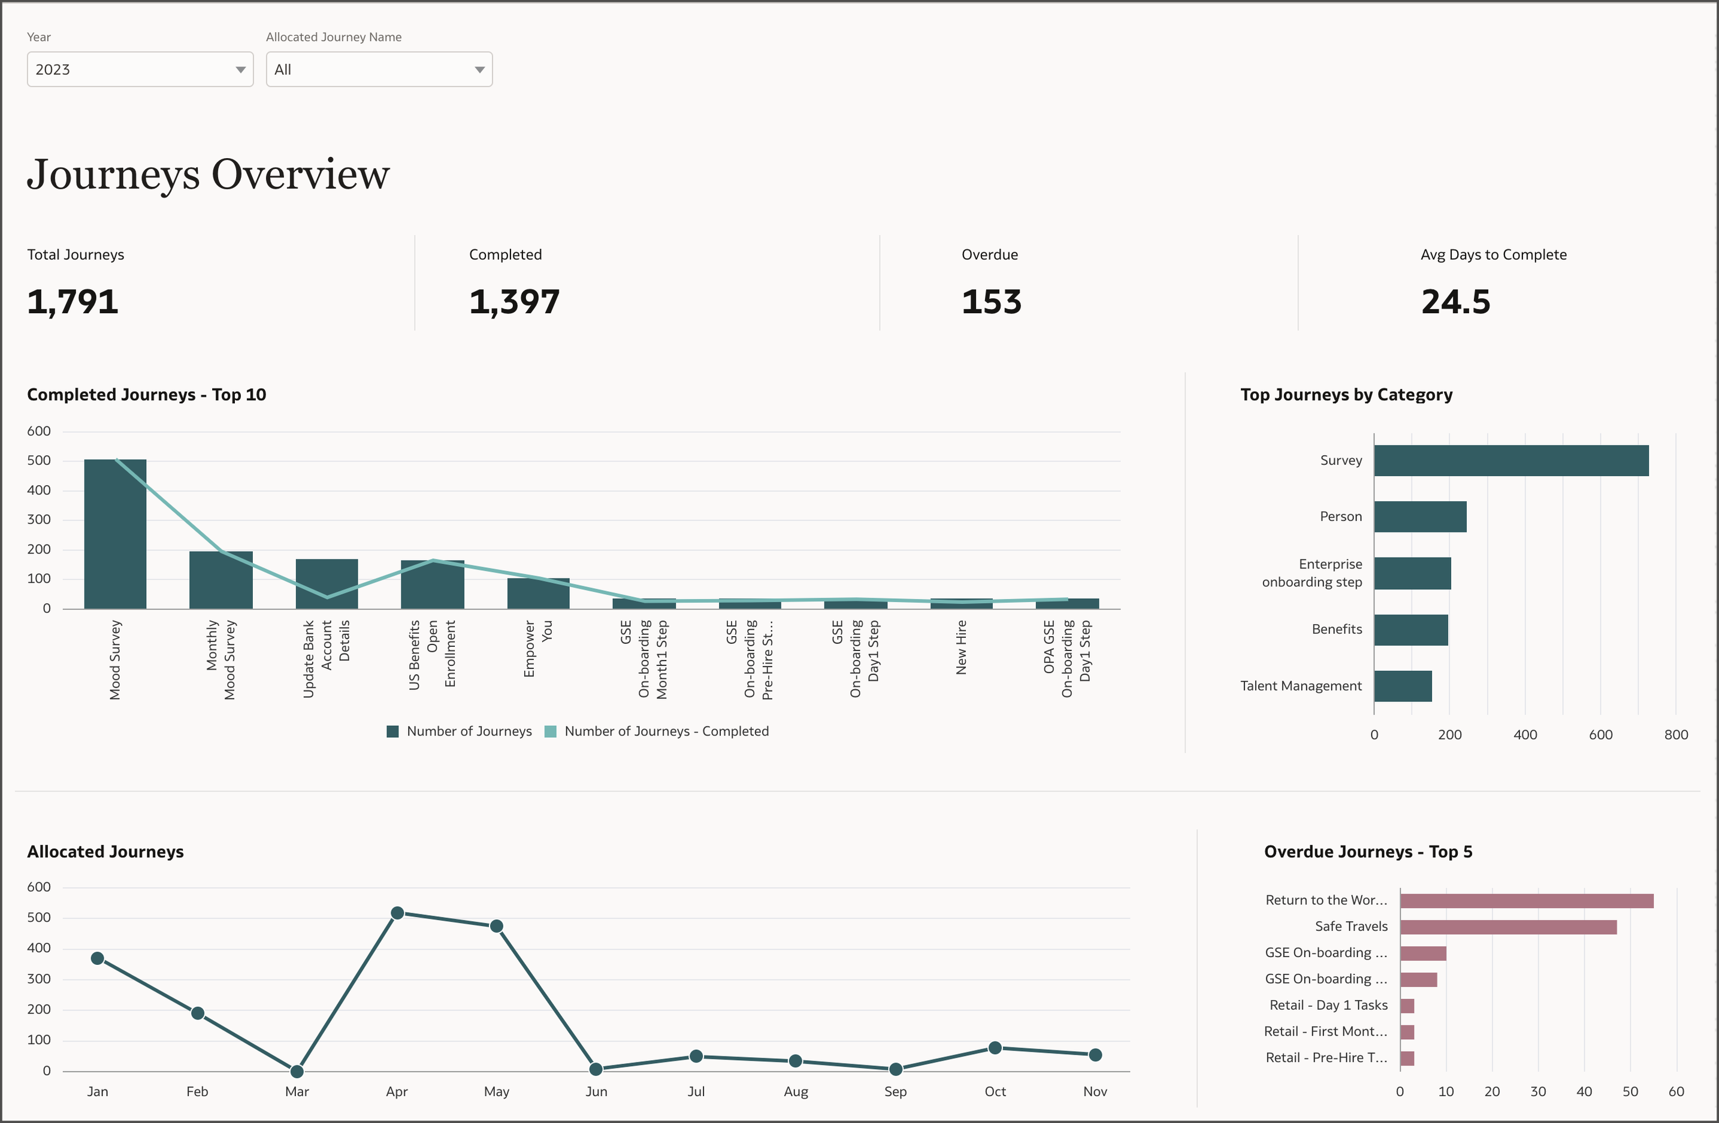Click the Completed metric showing 1,397

pos(514,301)
